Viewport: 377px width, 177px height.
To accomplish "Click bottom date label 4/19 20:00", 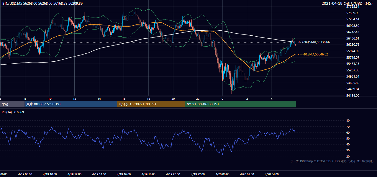I will (x=173, y=174).
